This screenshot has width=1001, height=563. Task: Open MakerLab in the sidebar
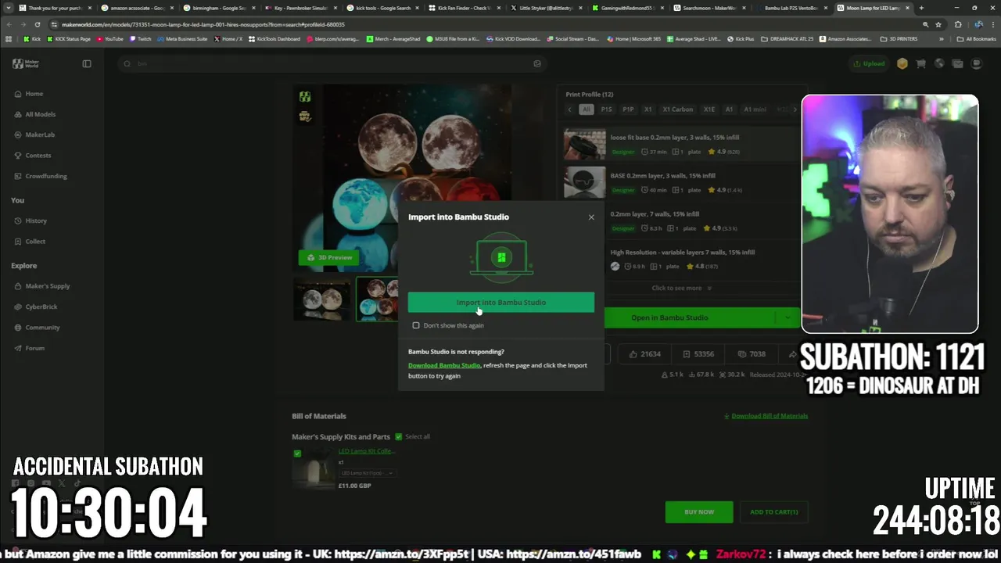point(40,135)
